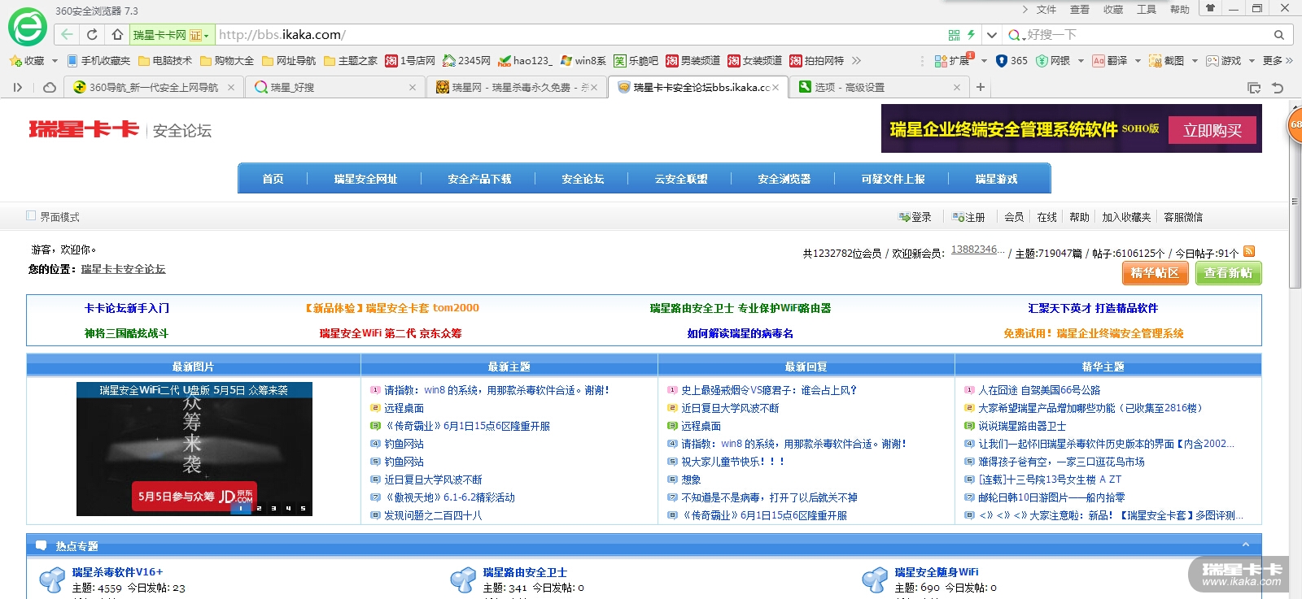Collapse the 热点专题 section arrow

click(1246, 545)
